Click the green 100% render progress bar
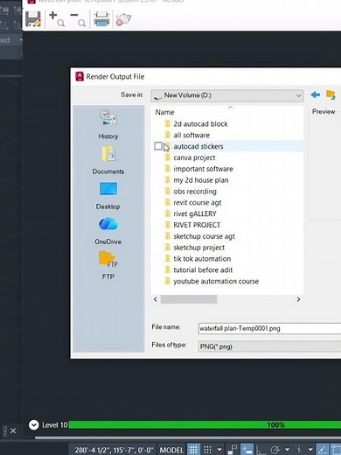 click(x=205, y=424)
